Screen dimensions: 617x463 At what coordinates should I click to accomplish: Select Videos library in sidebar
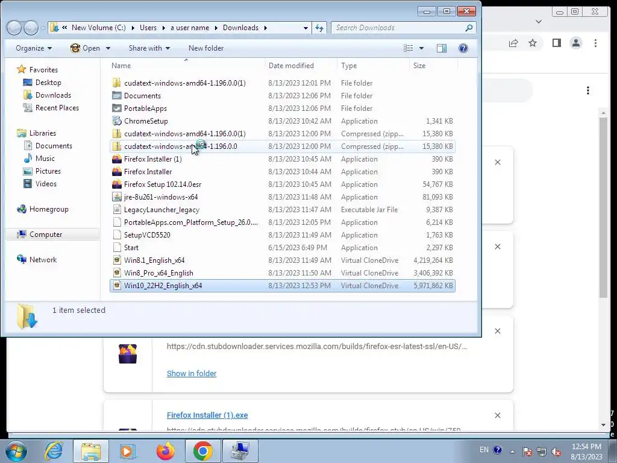[x=46, y=184]
